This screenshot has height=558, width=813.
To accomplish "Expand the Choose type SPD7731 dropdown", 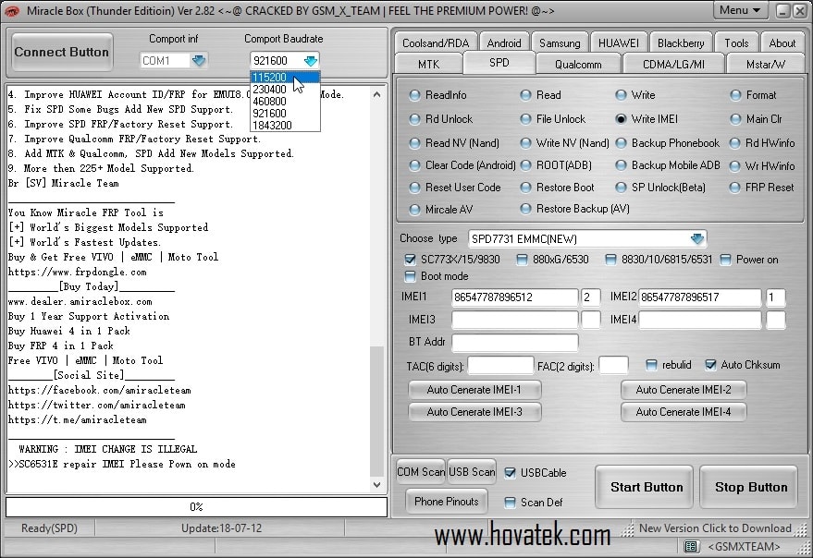I will point(697,239).
